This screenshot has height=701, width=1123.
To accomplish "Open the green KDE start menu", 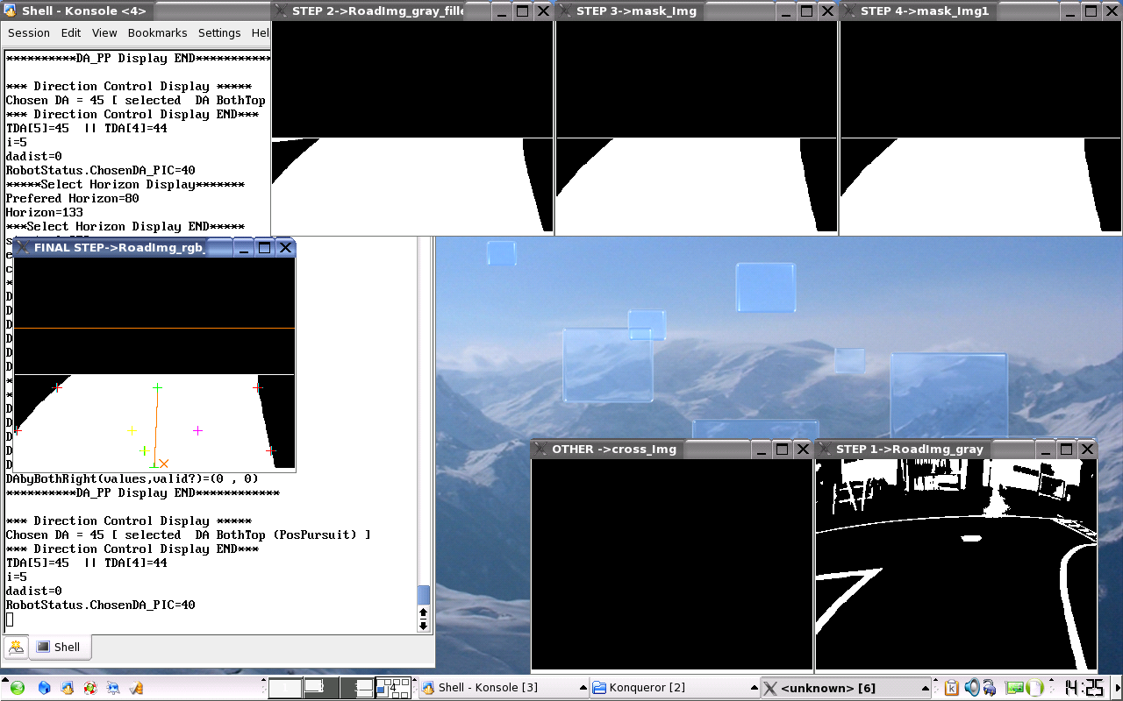I will [17, 688].
